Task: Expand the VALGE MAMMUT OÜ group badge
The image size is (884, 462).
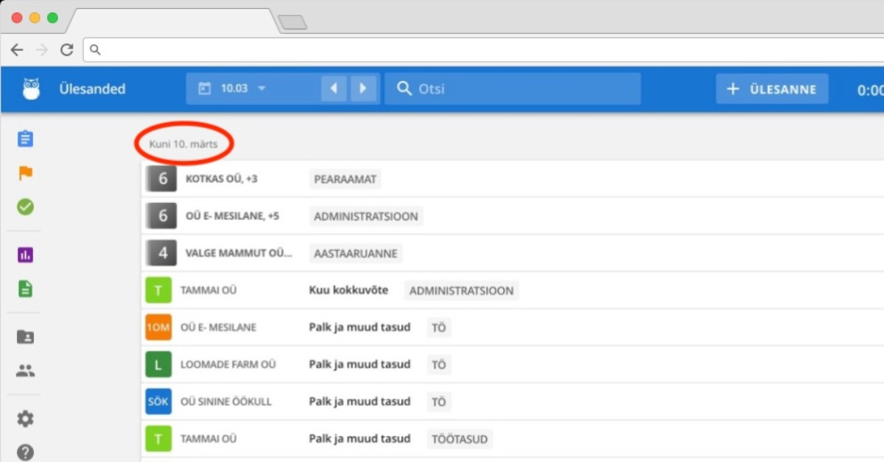Action: (162, 253)
